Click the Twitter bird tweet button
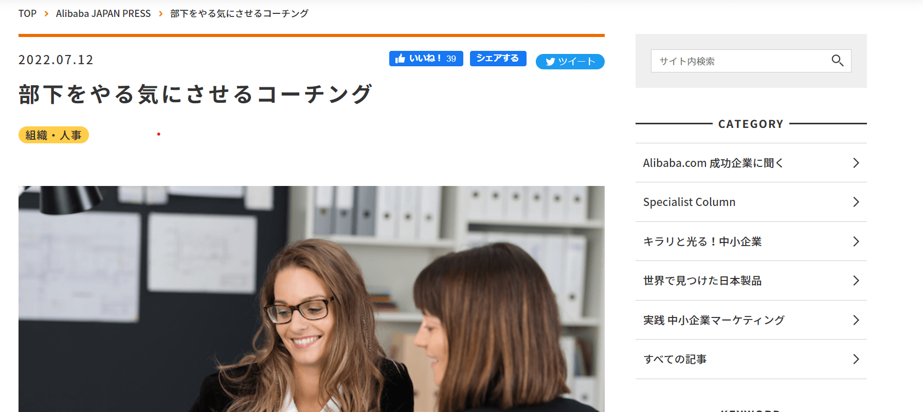Screen dimensions: 923x412 570,61
